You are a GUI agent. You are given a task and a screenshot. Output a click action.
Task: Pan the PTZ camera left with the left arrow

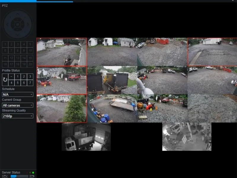coord(7,24)
